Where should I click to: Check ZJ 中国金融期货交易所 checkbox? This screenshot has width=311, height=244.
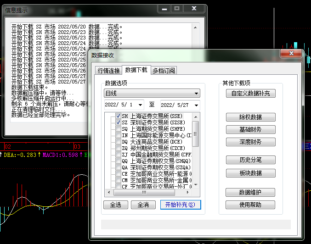click(x=119, y=154)
